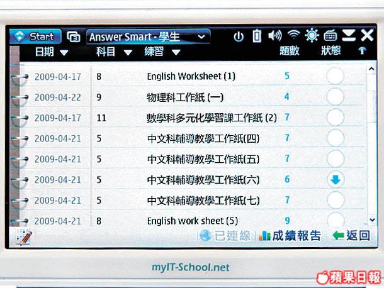Open 中文科輔導教學工作紙(七) exercise

click(203, 201)
